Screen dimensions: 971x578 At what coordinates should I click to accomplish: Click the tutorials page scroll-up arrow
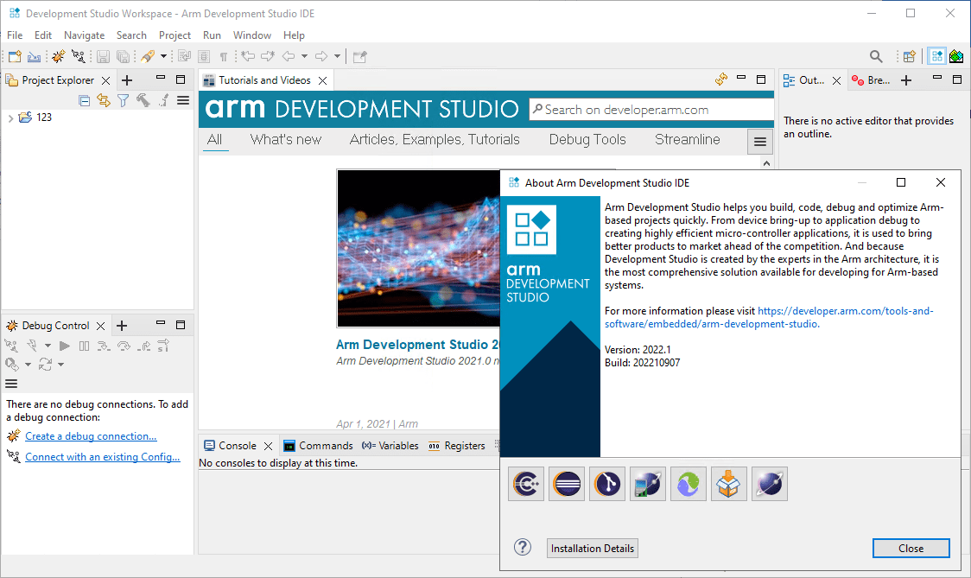tap(766, 163)
